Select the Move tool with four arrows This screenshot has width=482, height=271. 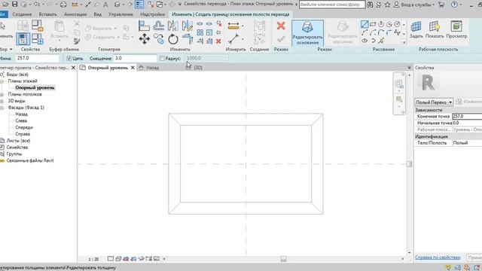pyautogui.click(x=144, y=39)
